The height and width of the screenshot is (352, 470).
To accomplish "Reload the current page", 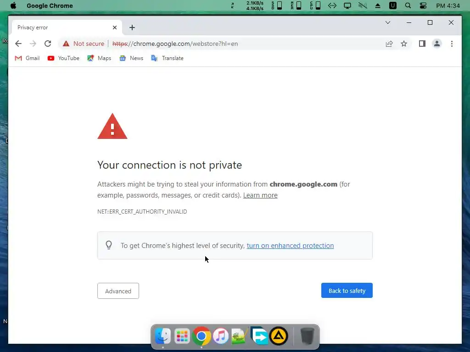I will [48, 44].
